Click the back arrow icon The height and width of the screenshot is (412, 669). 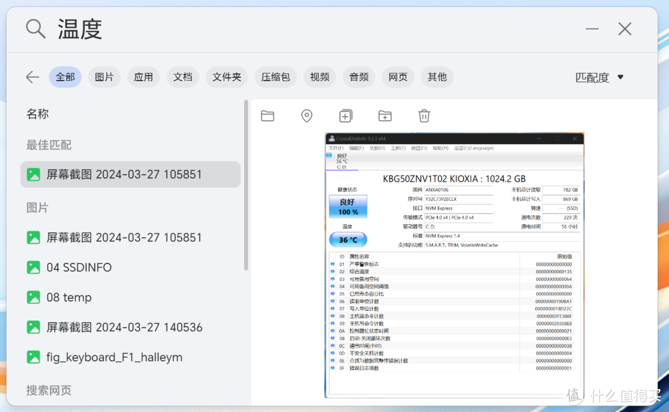32,77
